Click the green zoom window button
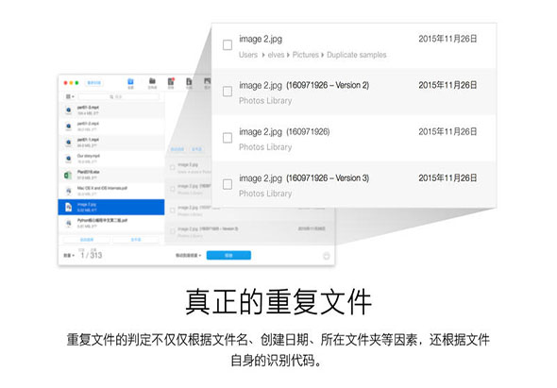This screenshot has height=388, width=557. point(76,83)
